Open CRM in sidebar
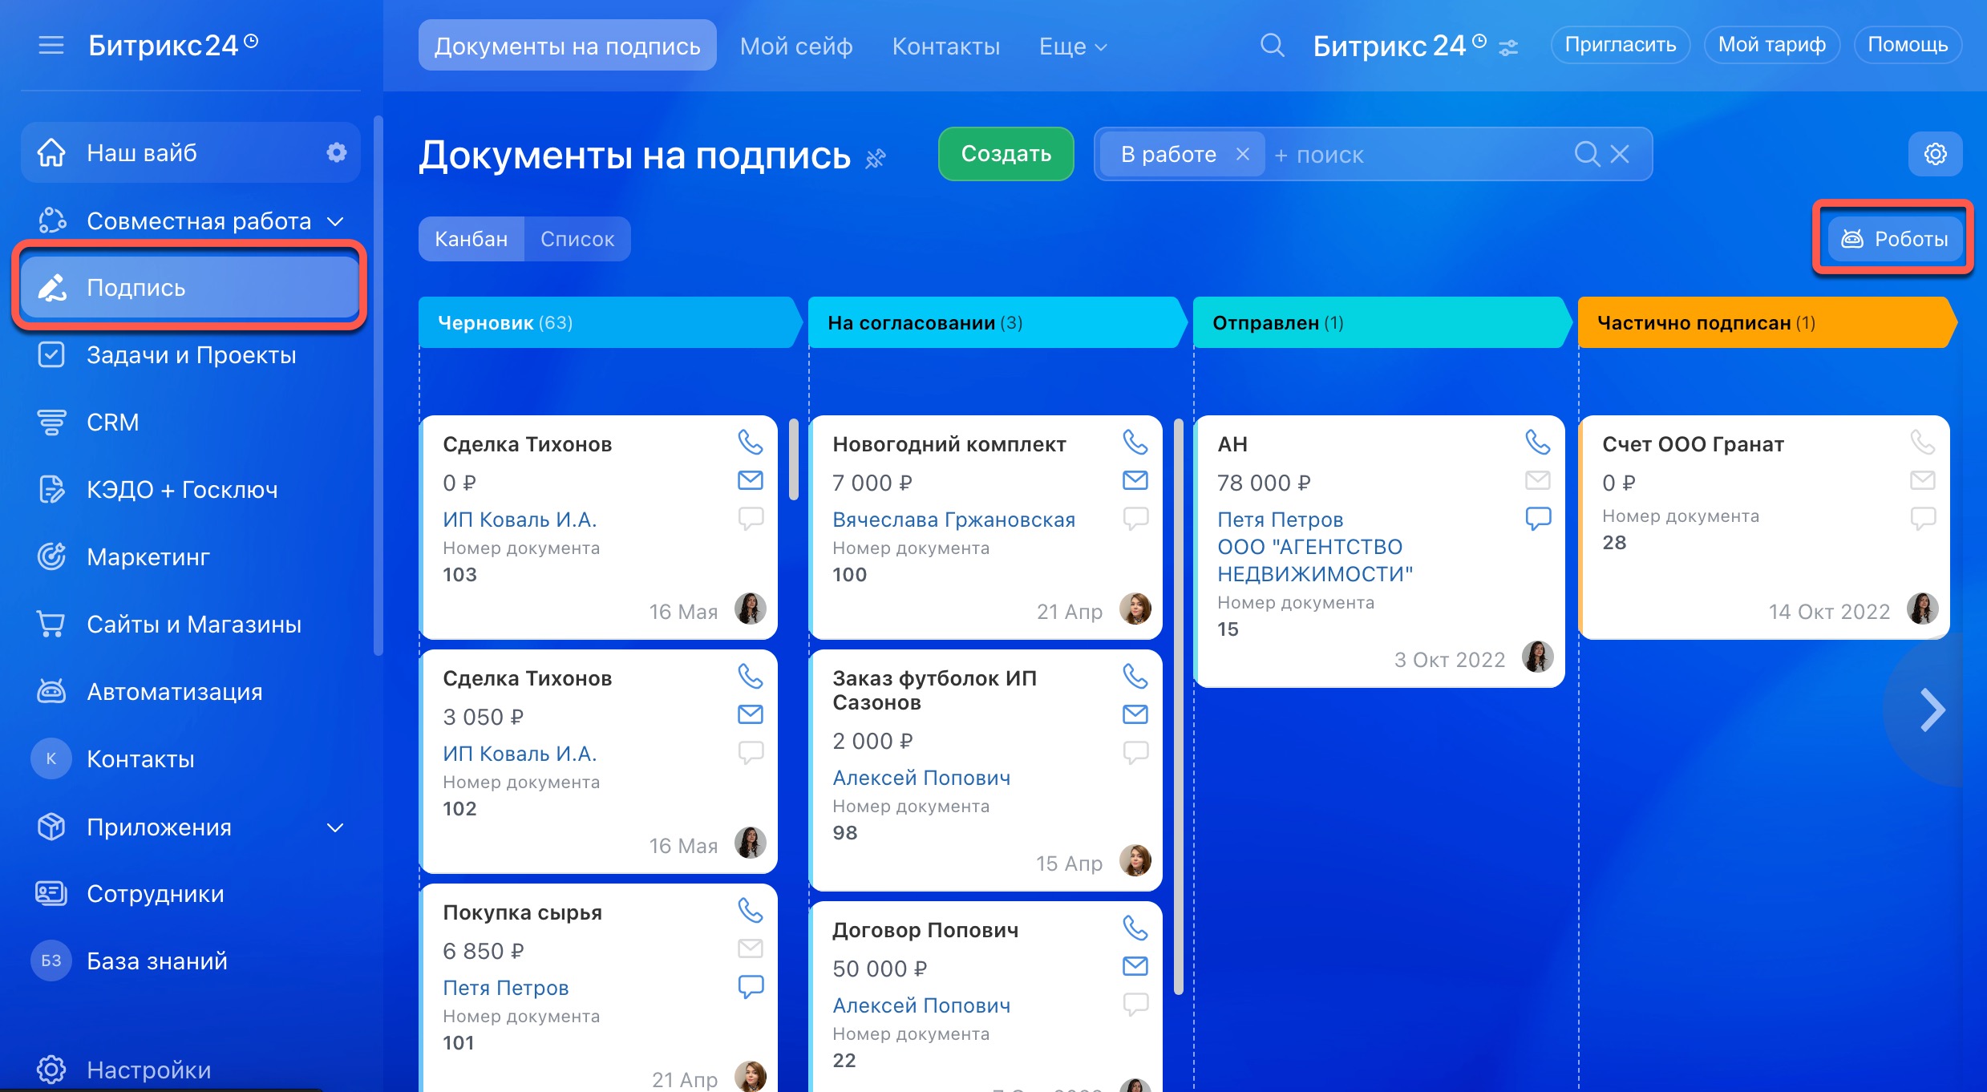Screen dimensions: 1987x1092 [191, 422]
